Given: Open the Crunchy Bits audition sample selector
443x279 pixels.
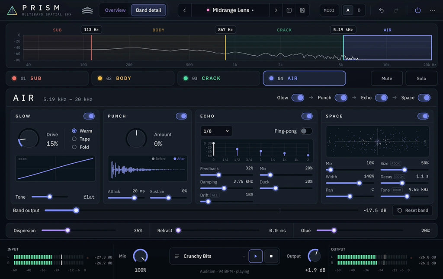Looking at the screenshot, I should pos(211,256).
